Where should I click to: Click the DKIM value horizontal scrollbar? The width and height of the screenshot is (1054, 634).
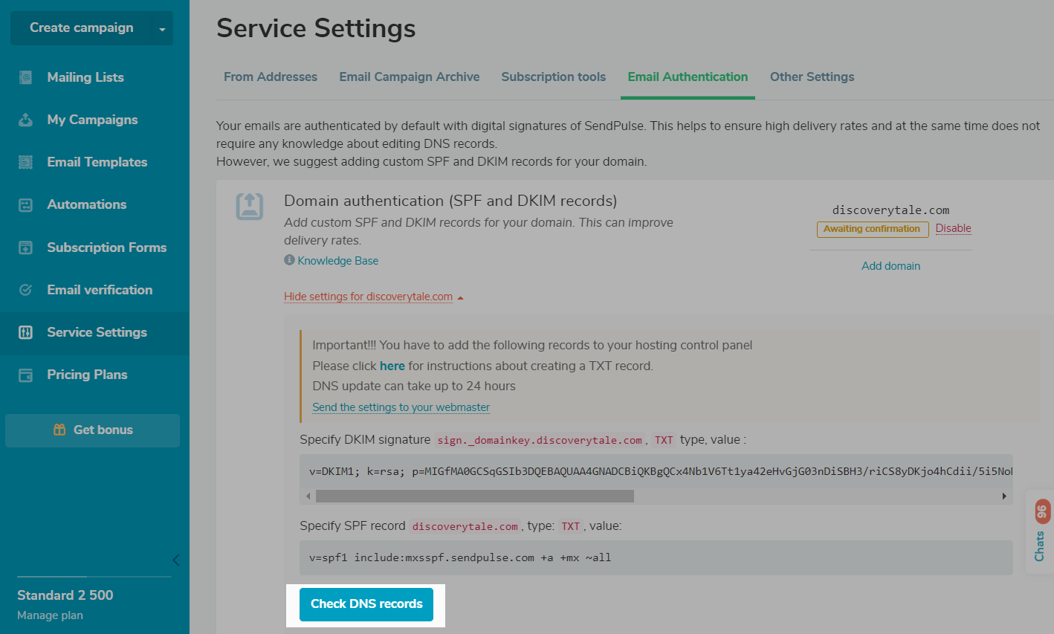coord(474,496)
